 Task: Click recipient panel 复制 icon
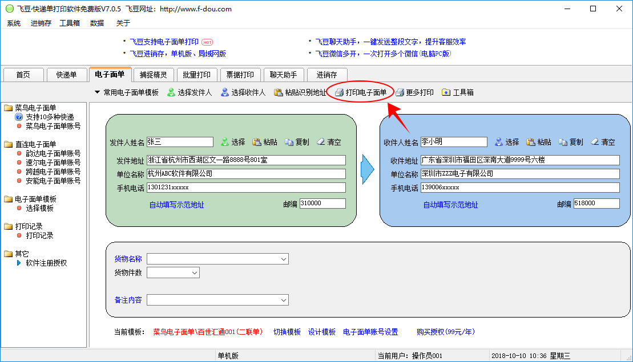pos(563,142)
